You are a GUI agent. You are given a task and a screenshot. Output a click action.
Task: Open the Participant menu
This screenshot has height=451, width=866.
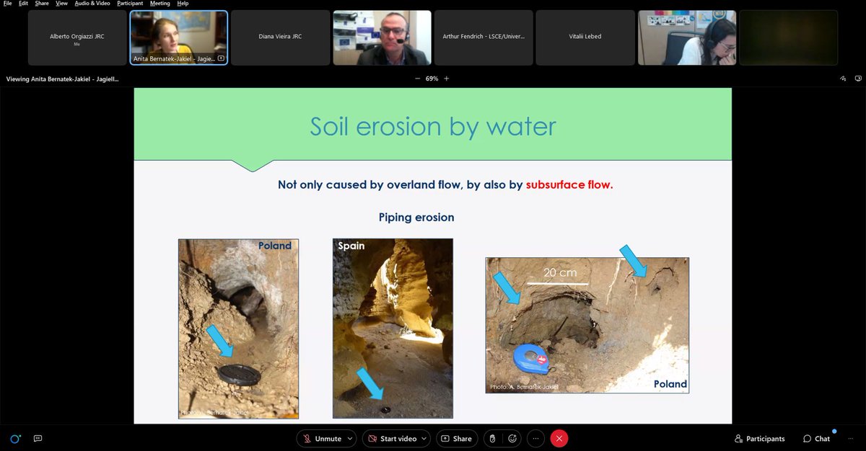130,4
